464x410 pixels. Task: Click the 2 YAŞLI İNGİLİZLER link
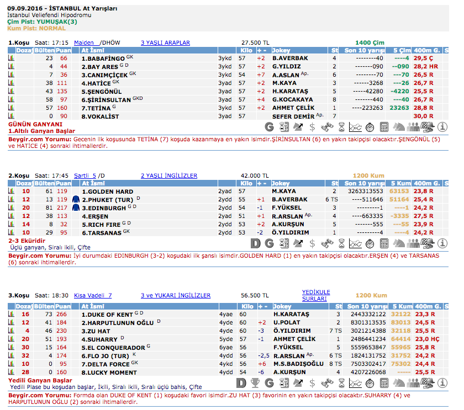(169, 175)
